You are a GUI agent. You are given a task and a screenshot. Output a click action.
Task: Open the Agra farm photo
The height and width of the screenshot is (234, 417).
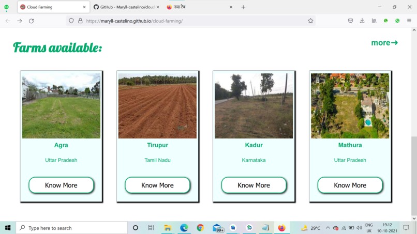pos(61,106)
